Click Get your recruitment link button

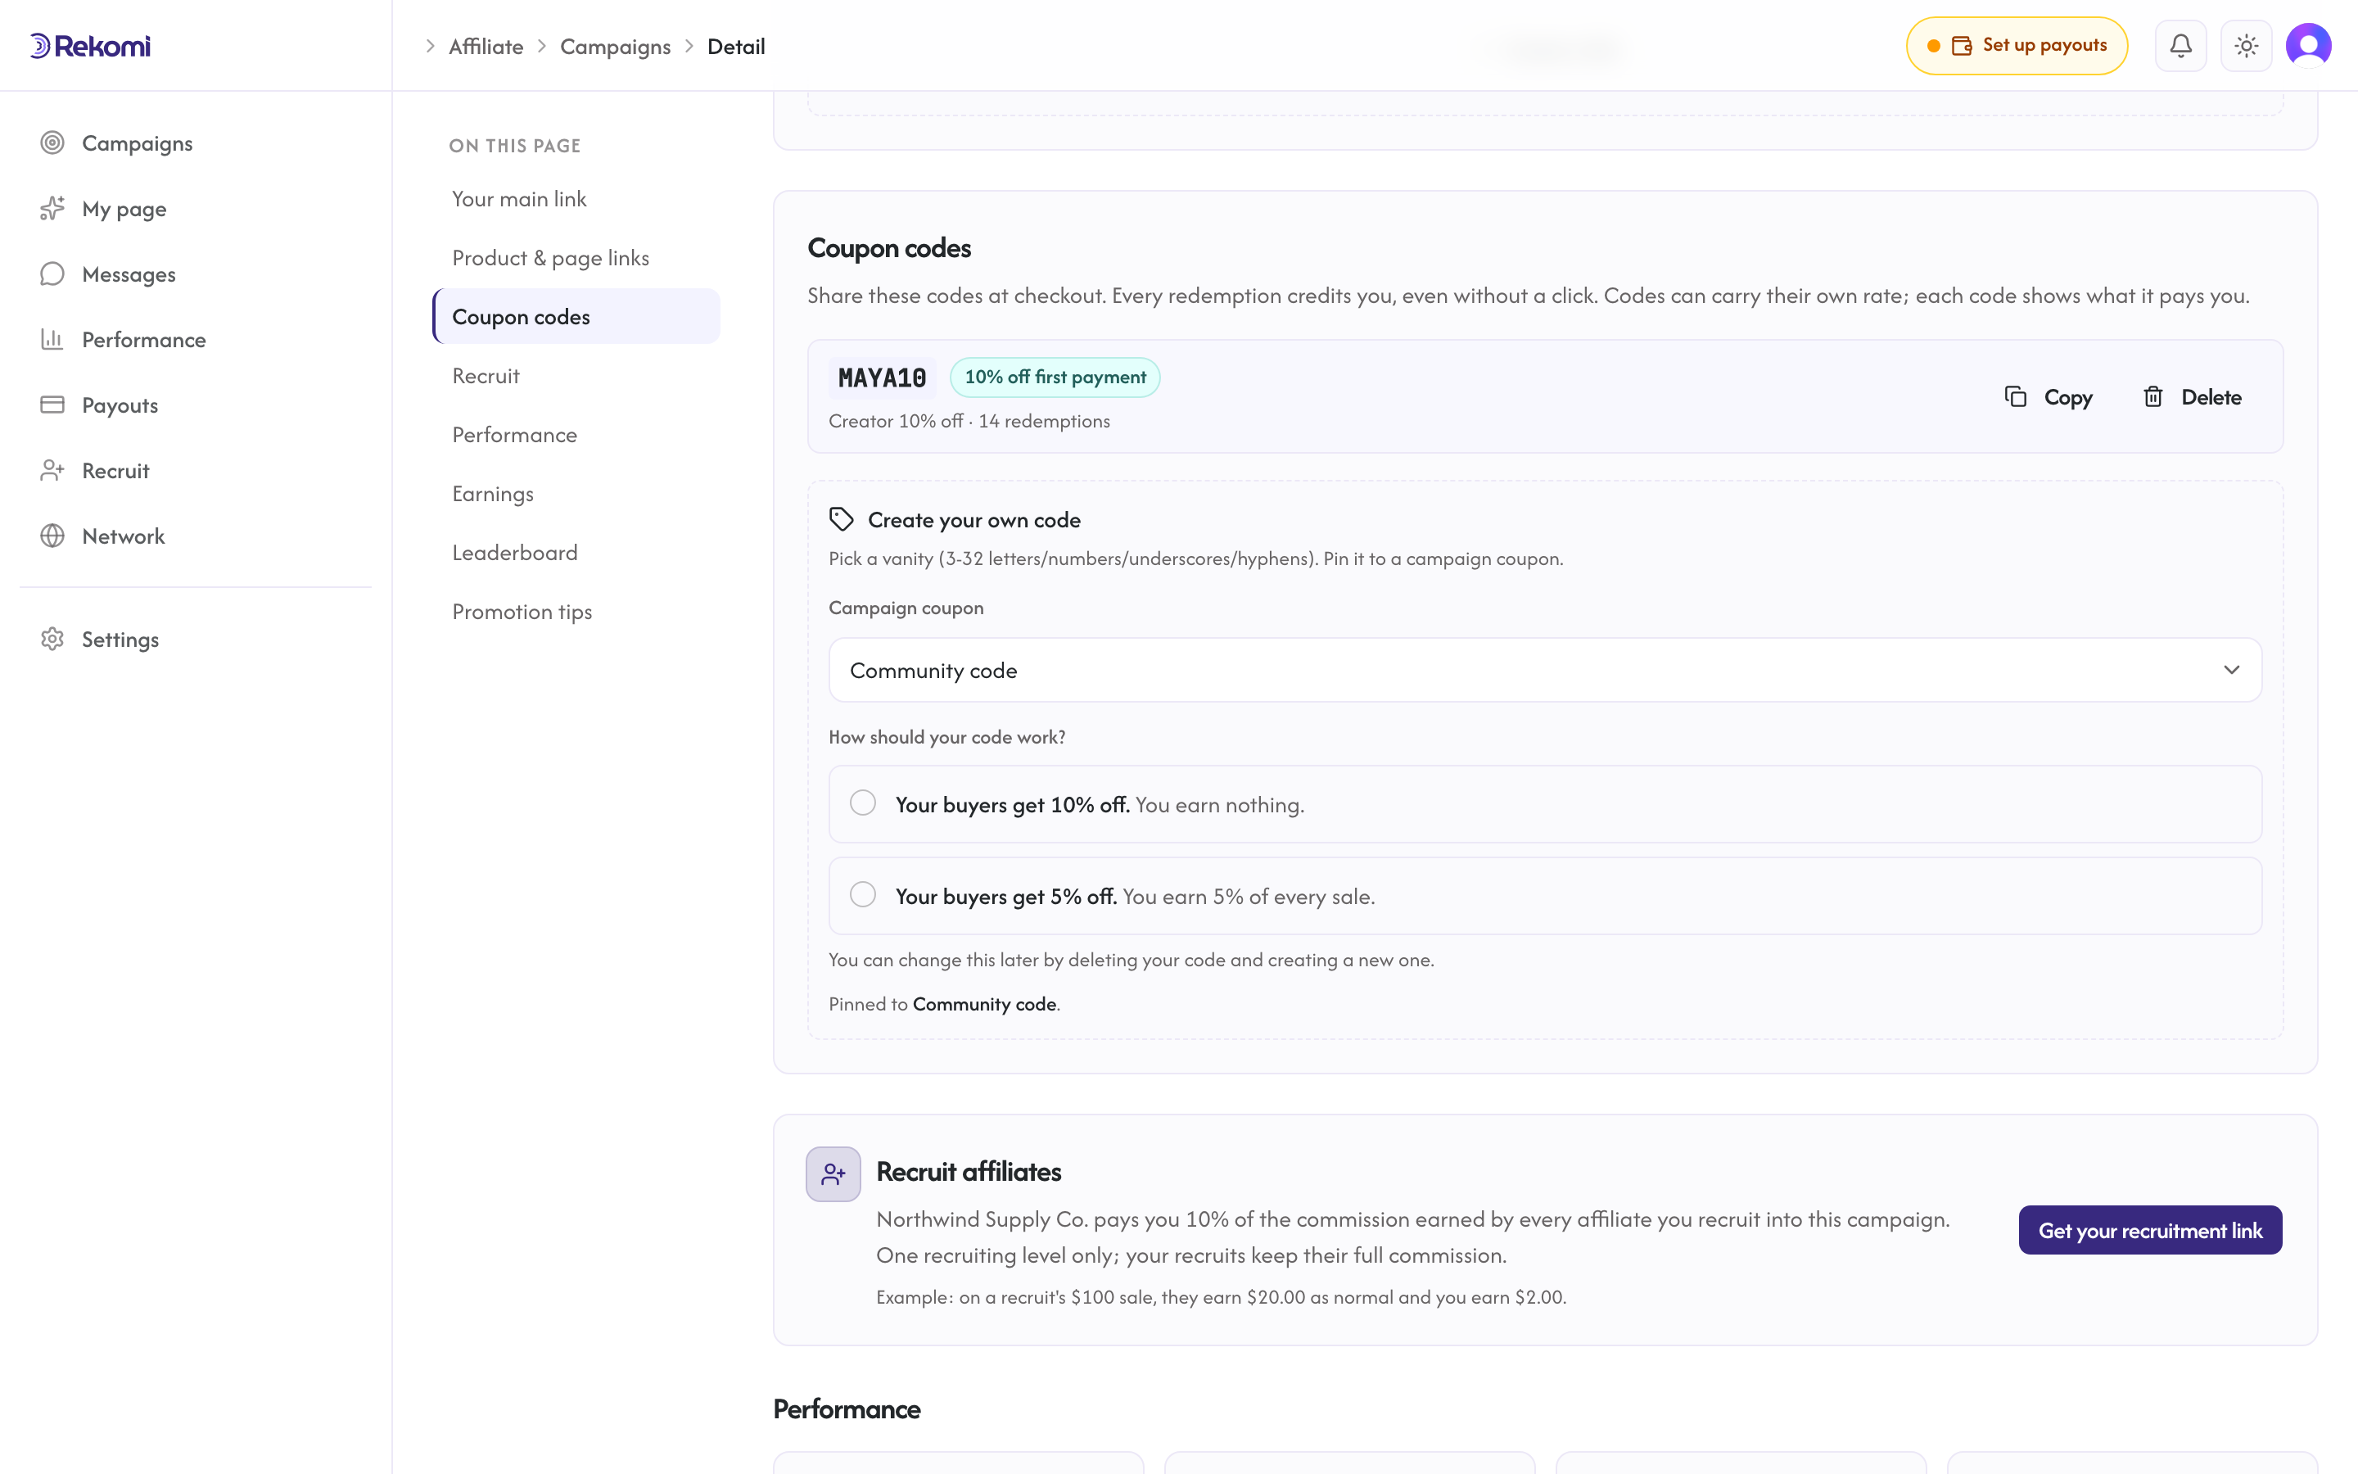click(x=2149, y=1230)
